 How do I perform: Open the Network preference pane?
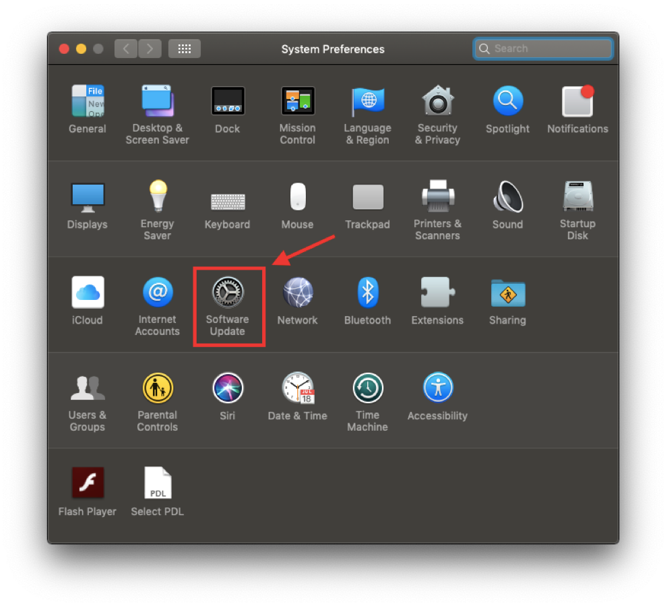pos(297,293)
